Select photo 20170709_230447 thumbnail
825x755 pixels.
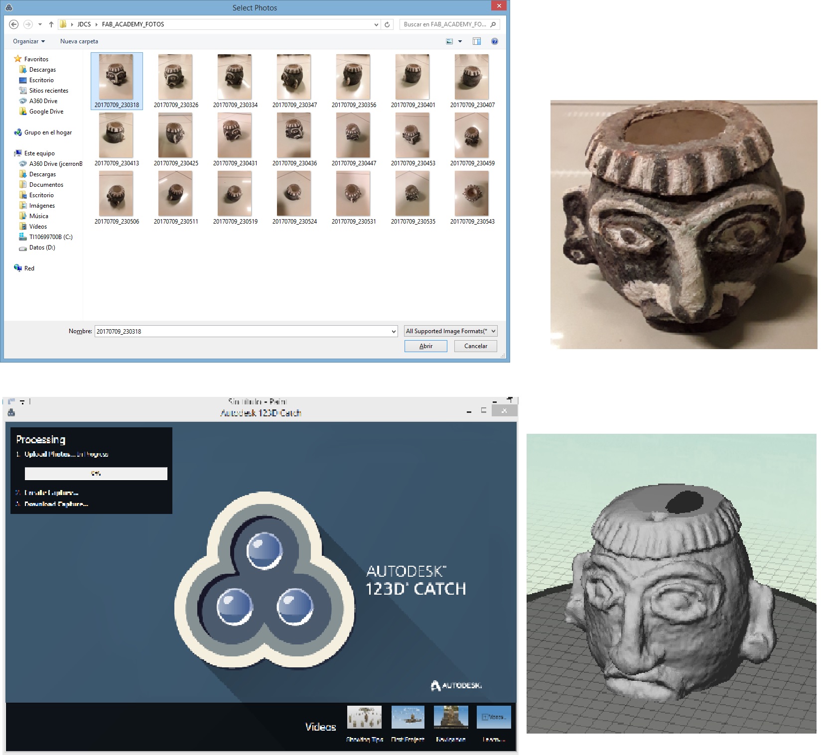click(353, 135)
